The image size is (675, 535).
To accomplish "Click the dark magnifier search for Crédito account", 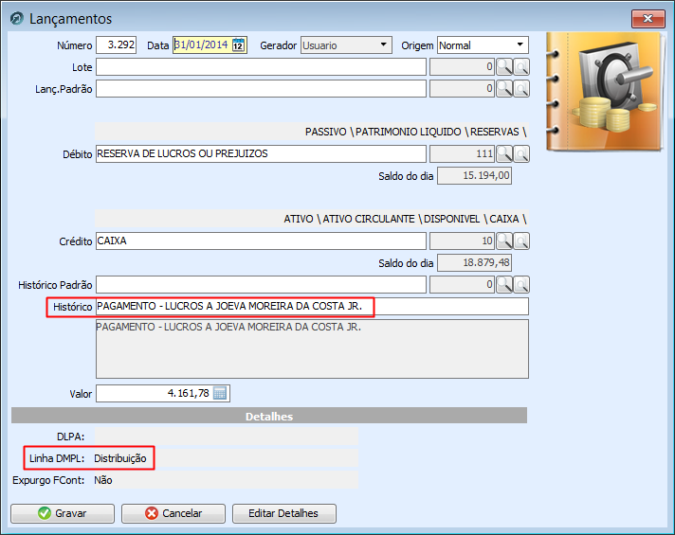I will click(x=504, y=241).
